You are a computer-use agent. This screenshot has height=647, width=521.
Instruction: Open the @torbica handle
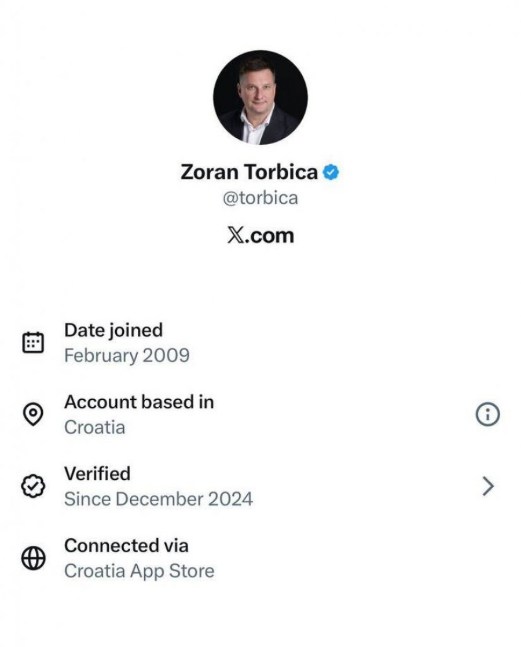260,198
